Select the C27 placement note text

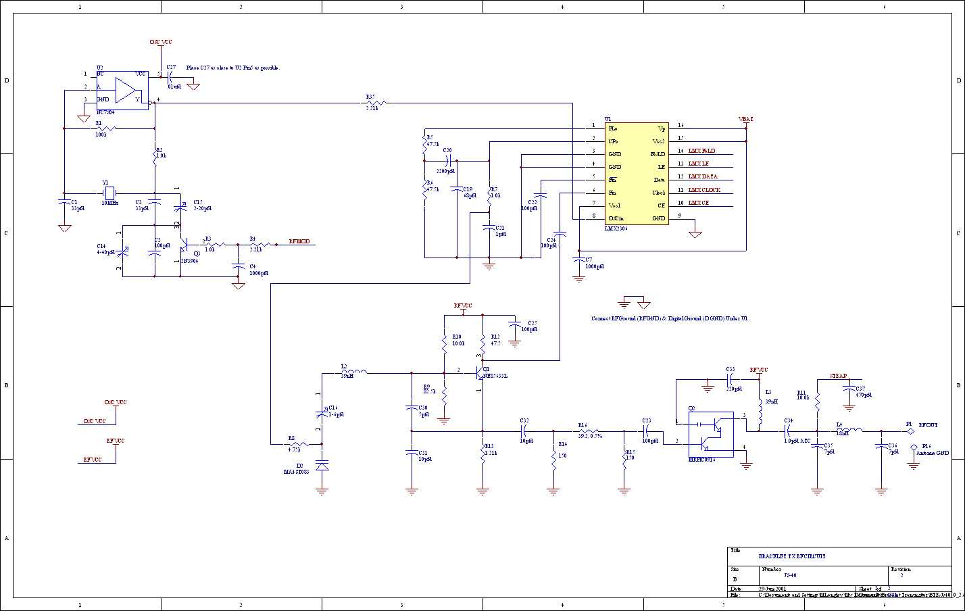(x=233, y=68)
